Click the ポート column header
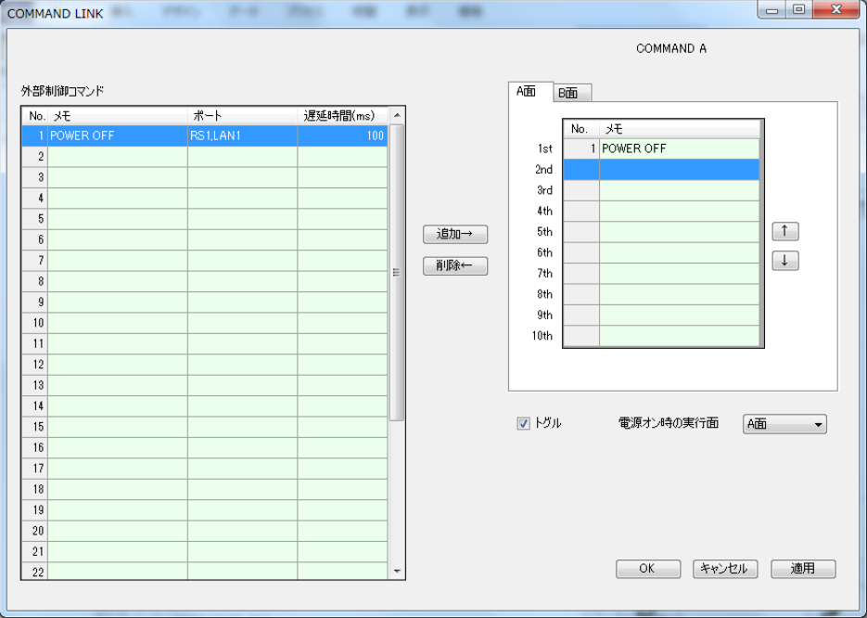This screenshot has height=618, width=867. coord(242,116)
